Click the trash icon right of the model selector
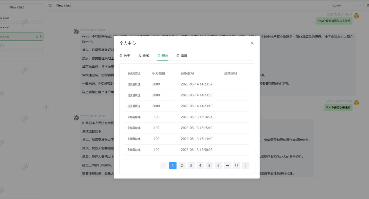369x199 pixels. pyautogui.click(x=368, y=5)
